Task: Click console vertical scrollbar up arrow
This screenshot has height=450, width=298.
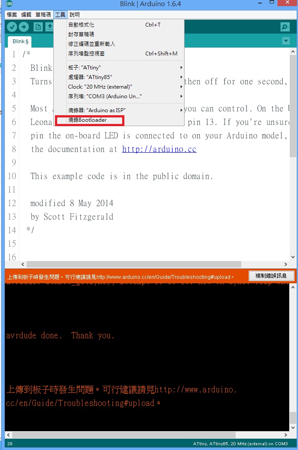Action: pos(293,287)
